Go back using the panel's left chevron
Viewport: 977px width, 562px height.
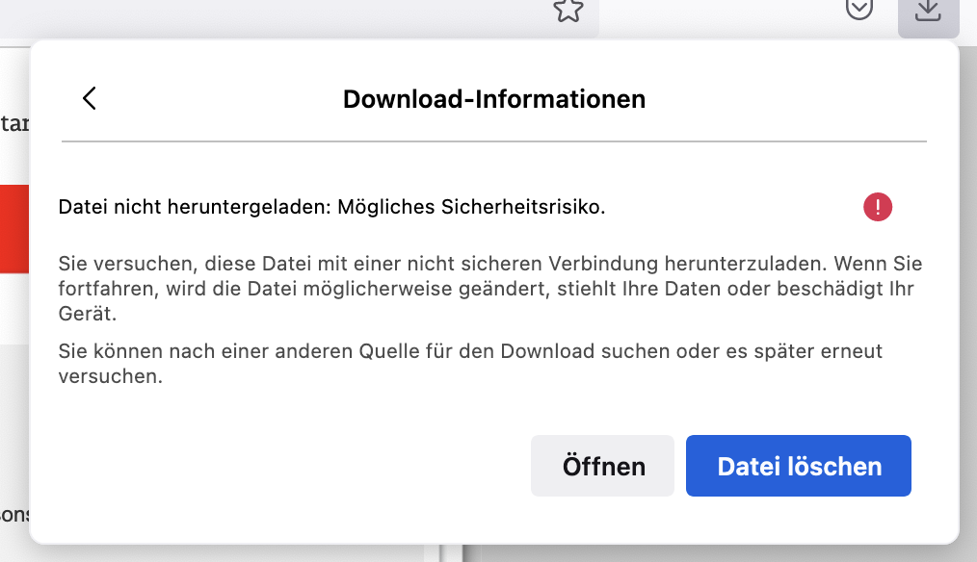tap(90, 98)
